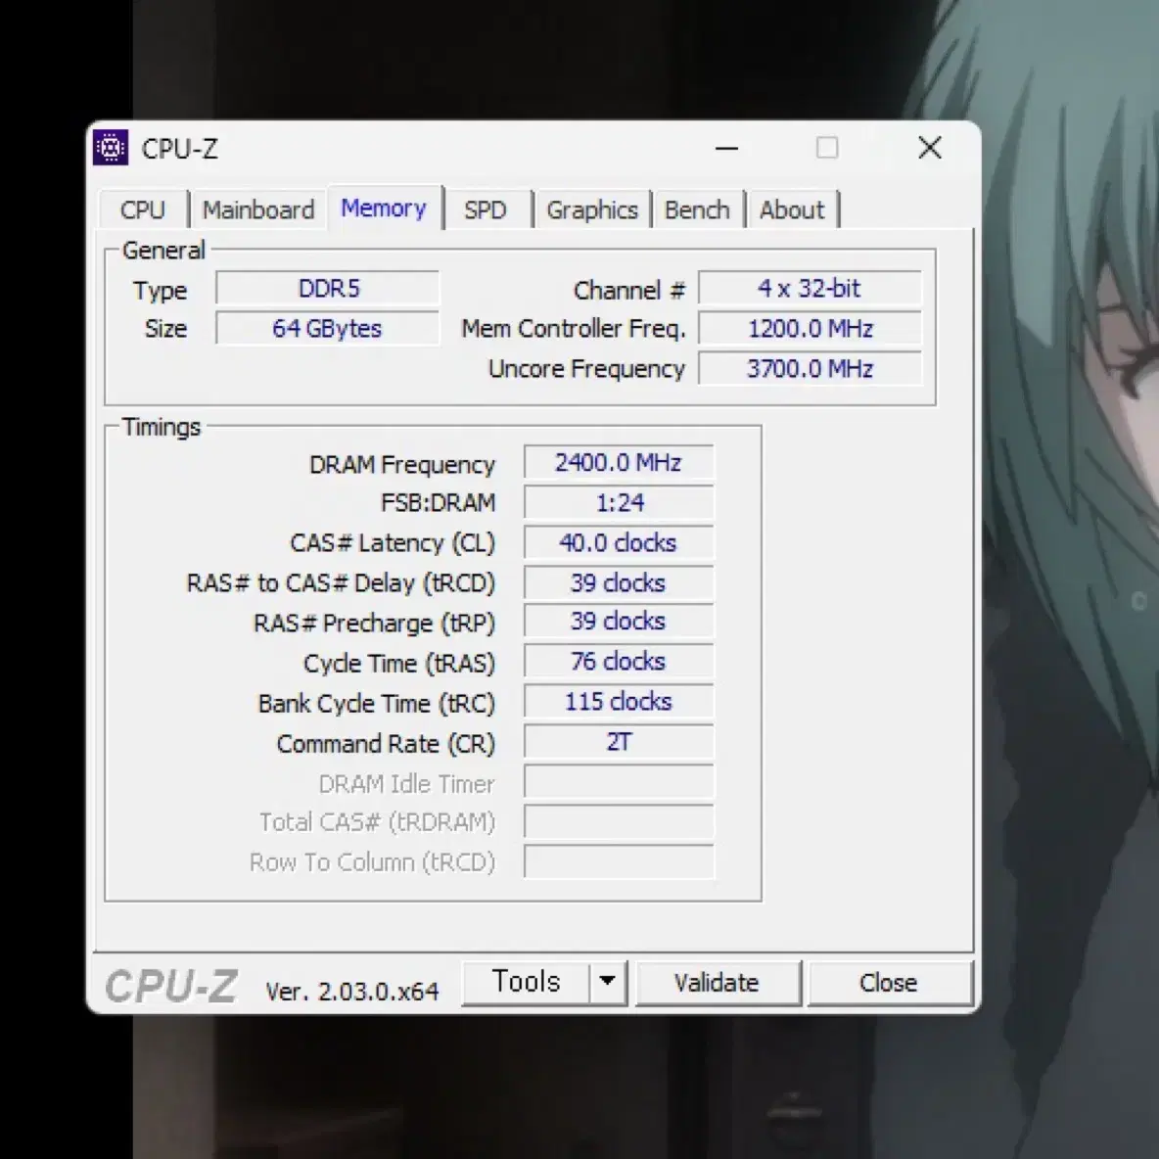Viewport: 1159px width, 1159px height.
Task: Click the Tools button
Action: [527, 983]
